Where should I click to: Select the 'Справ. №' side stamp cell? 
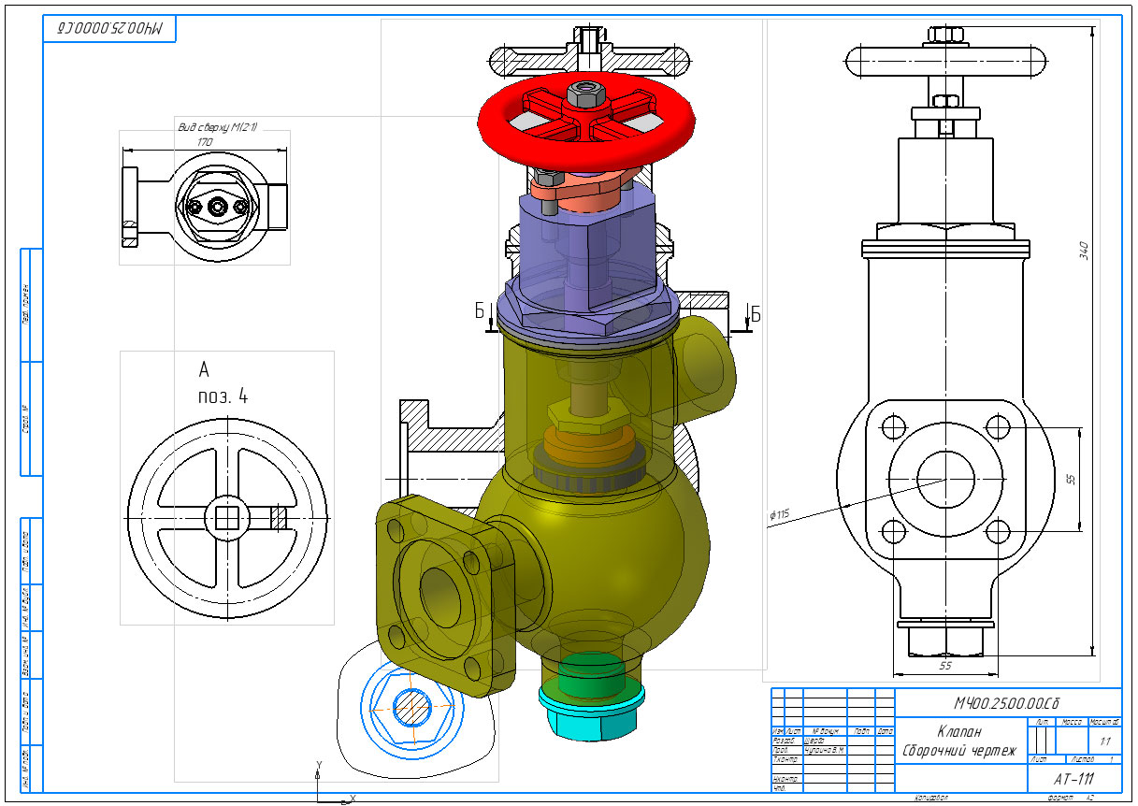click(x=27, y=419)
